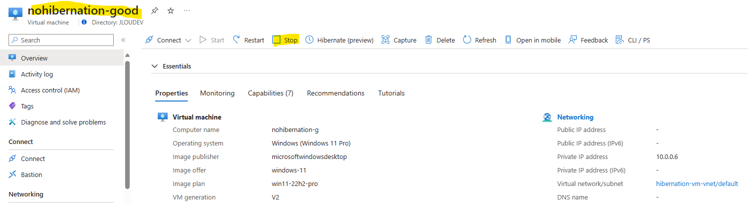748x205 pixels.
Task: Click the Connect section header in sidebar
Action: (x=21, y=141)
